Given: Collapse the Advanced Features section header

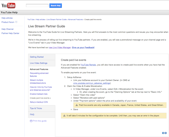Looking at the screenshot, I should pyautogui.click(x=39, y=69).
